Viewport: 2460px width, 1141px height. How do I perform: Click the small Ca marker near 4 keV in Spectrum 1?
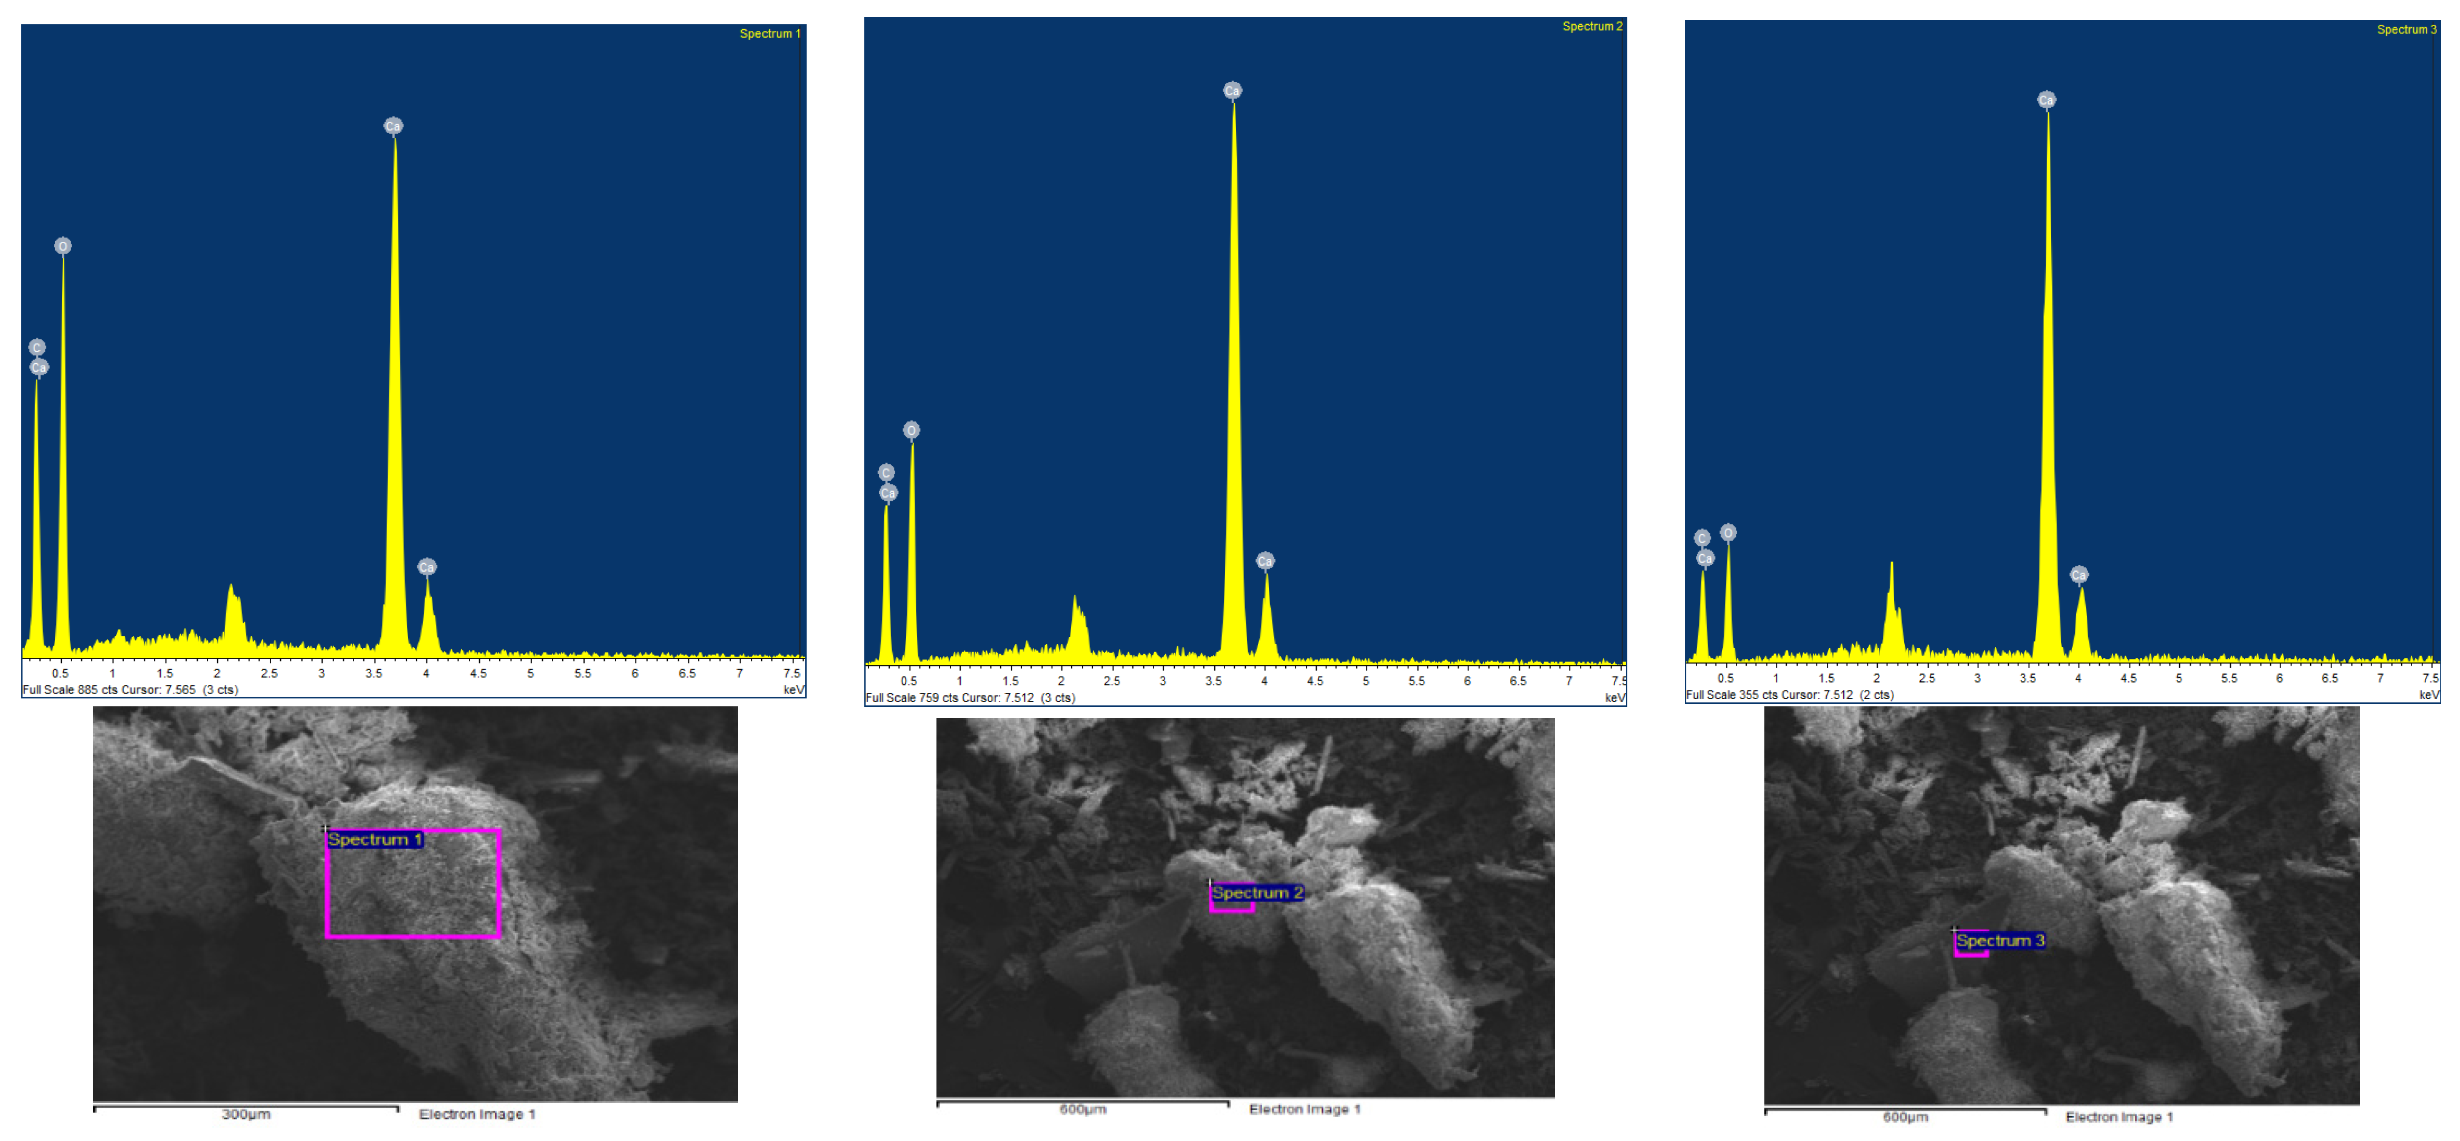tap(427, 567)
